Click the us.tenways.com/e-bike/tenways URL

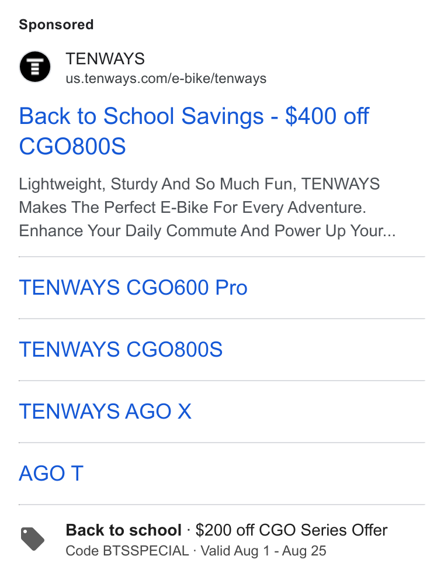pyautogui.click(x=166, y=78)
